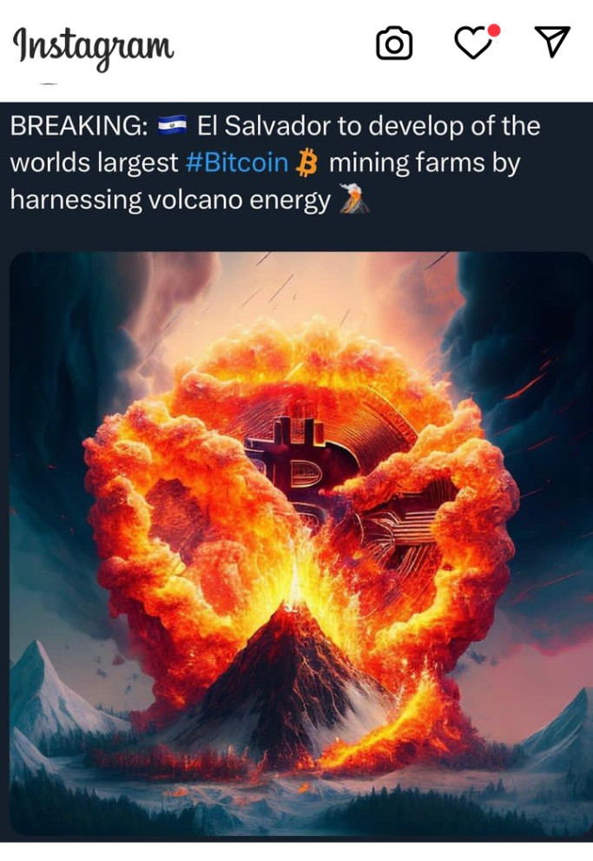The height and width of the screenshot is (861, 593).
Task: Click the 'worlds largest' text in the post
Action: click(x=95, y=163)
